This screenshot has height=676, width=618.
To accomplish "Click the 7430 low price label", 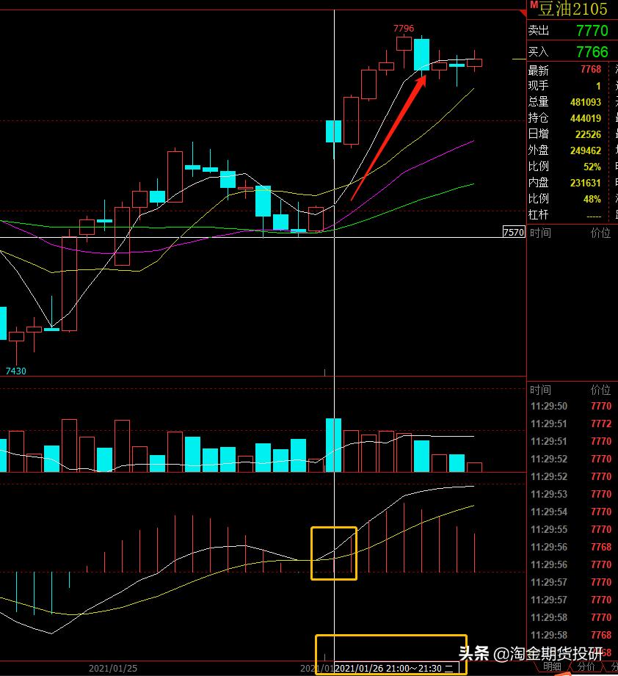I will pos(16,371).
